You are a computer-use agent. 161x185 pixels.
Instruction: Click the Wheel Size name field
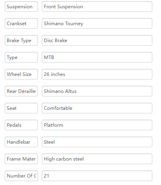(x=21, y=74)
